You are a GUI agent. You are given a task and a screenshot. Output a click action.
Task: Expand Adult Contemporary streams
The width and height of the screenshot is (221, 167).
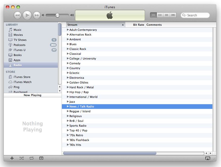68,30
